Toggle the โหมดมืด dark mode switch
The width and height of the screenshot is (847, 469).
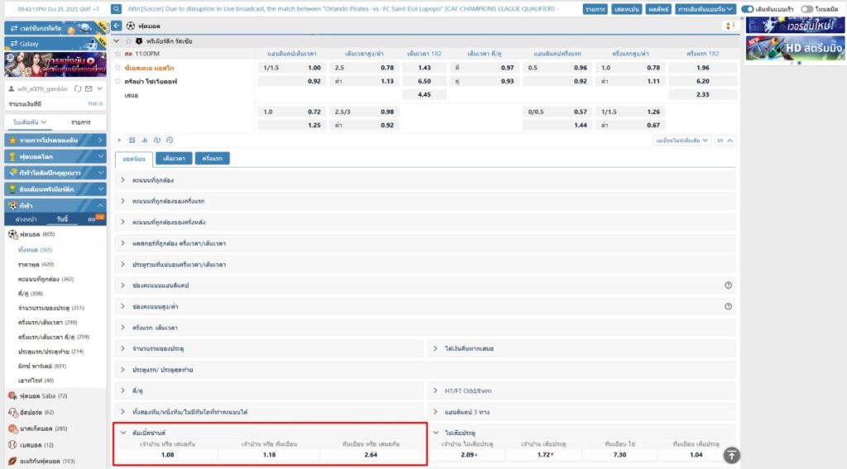(x=806, y=8)
